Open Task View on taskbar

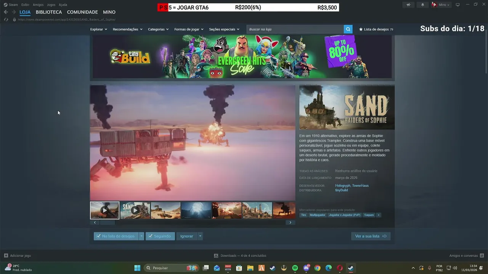pyautogui.click(x=206, y=268)
